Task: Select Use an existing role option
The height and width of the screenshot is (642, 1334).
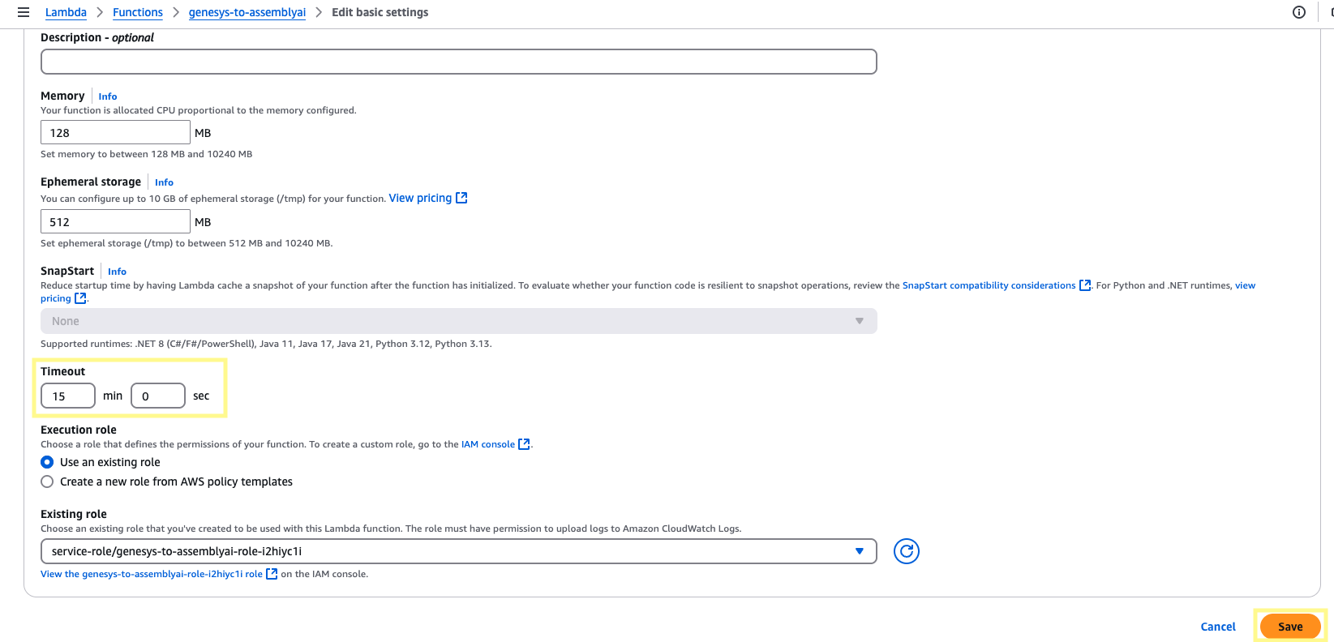Action: tap(47, 462)
